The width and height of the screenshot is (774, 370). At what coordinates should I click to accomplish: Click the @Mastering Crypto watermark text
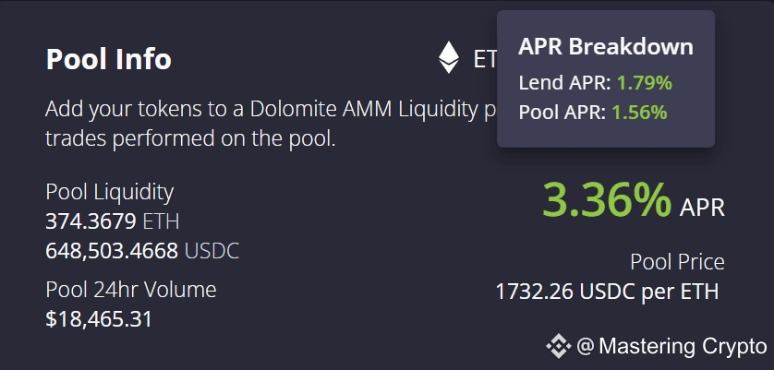coord(671,346)
